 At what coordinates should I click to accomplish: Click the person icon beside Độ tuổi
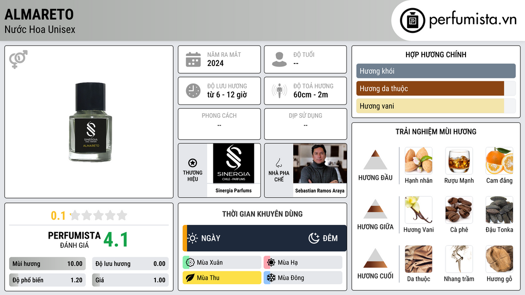(279, 59)
